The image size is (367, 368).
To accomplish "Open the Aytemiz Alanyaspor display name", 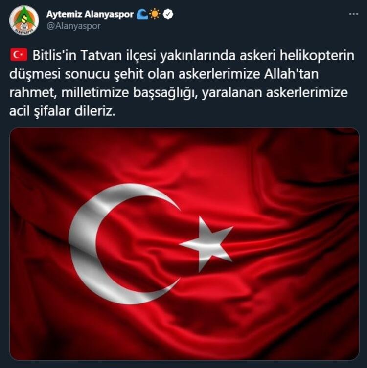I will (x=90, y=14).
